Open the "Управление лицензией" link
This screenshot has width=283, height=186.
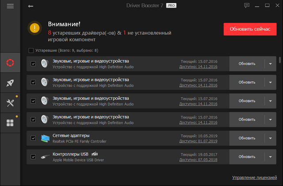tap(255, 178)
